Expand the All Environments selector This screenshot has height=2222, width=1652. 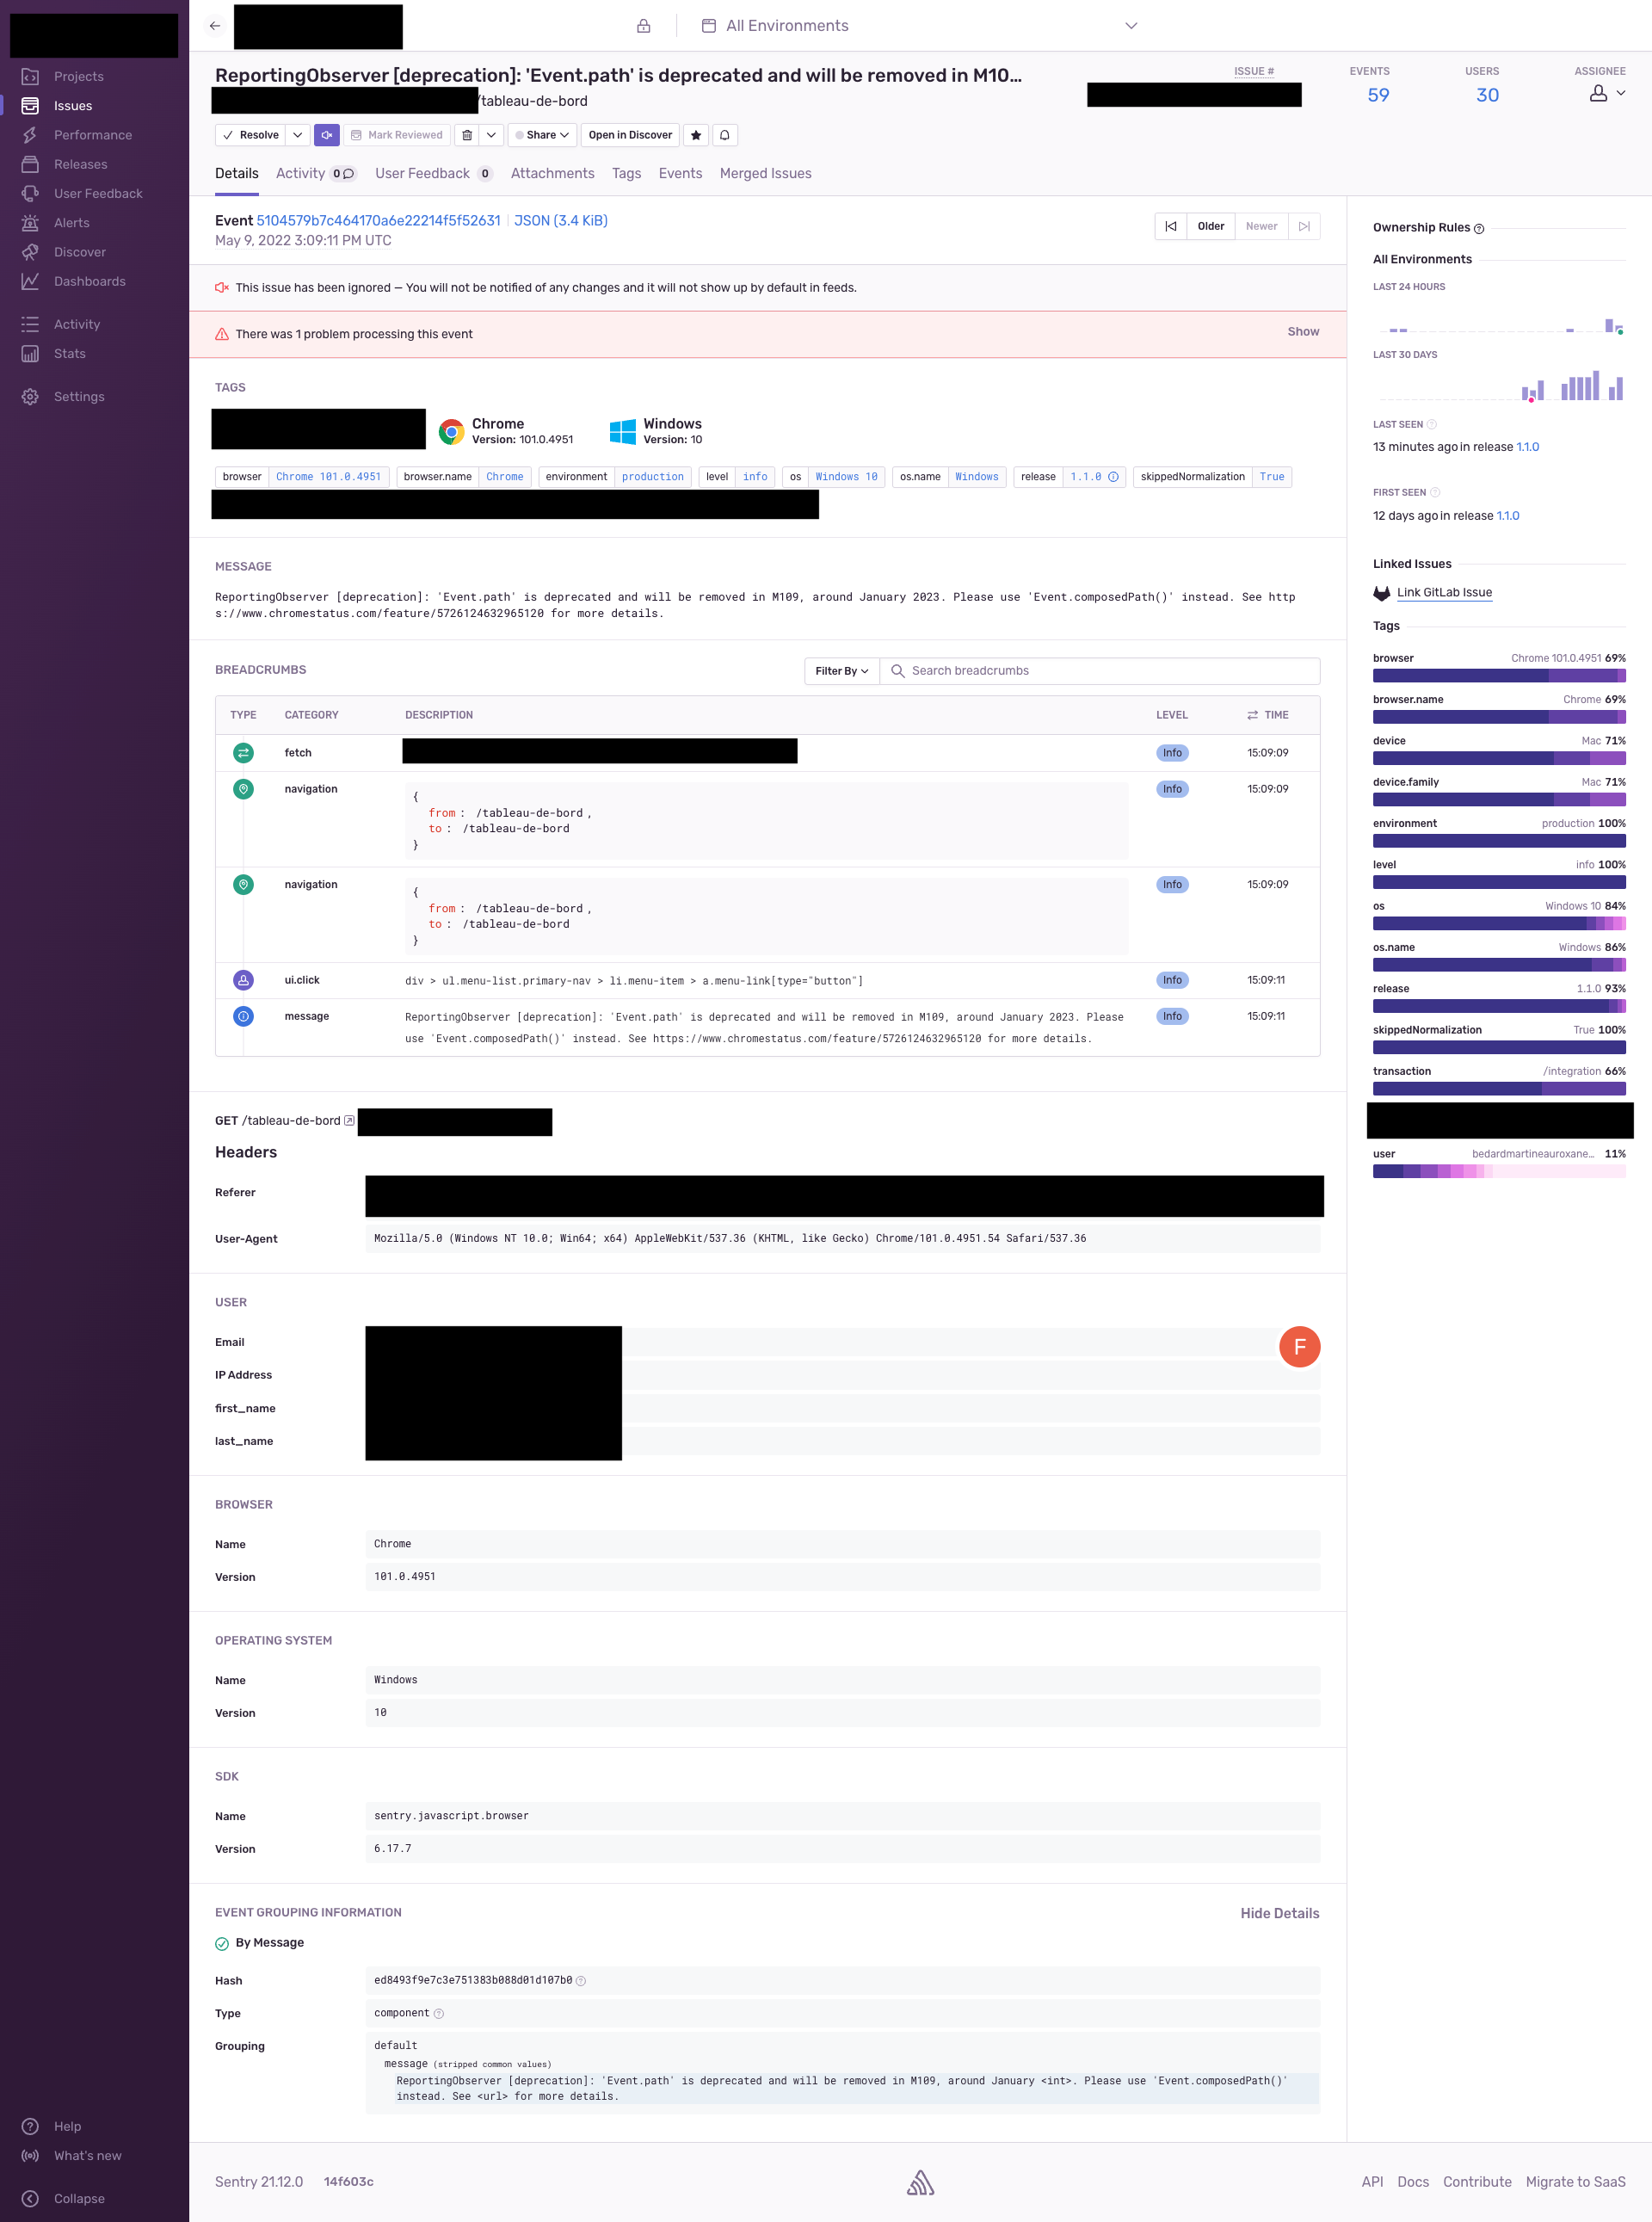click(1129, 25)
